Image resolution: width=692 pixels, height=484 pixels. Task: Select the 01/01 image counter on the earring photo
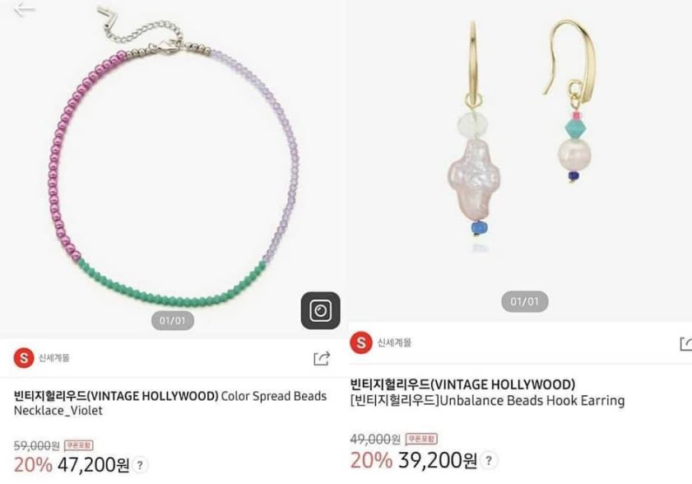[525, 301]
